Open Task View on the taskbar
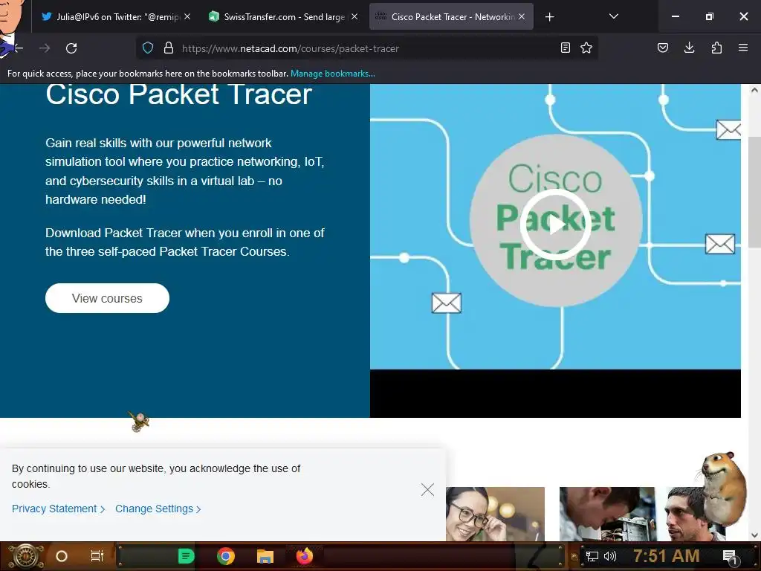This screenshot has width=761, height=571. 97,556
